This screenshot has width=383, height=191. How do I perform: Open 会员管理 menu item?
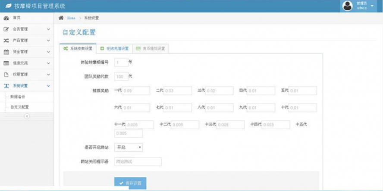point(27,29)
